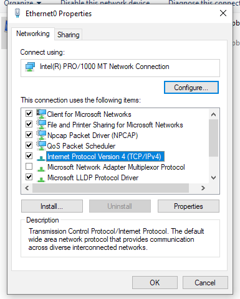
Task: Click the File and Printer Sharing item icon
Action: point(41,125)
